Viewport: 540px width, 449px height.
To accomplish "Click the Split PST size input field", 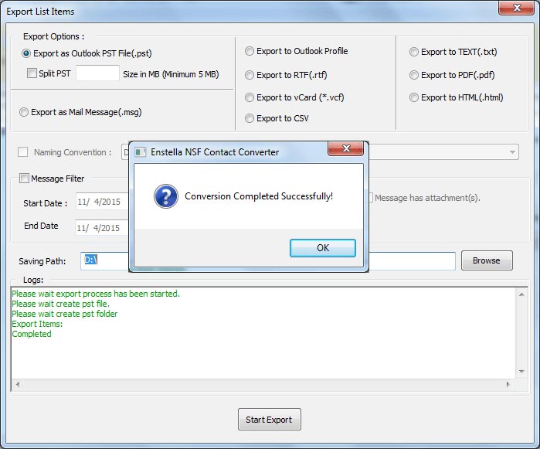I will coord(97,73).
